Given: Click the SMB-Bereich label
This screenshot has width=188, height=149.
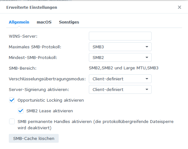Looking at the screenshot, I should (23, 68).
